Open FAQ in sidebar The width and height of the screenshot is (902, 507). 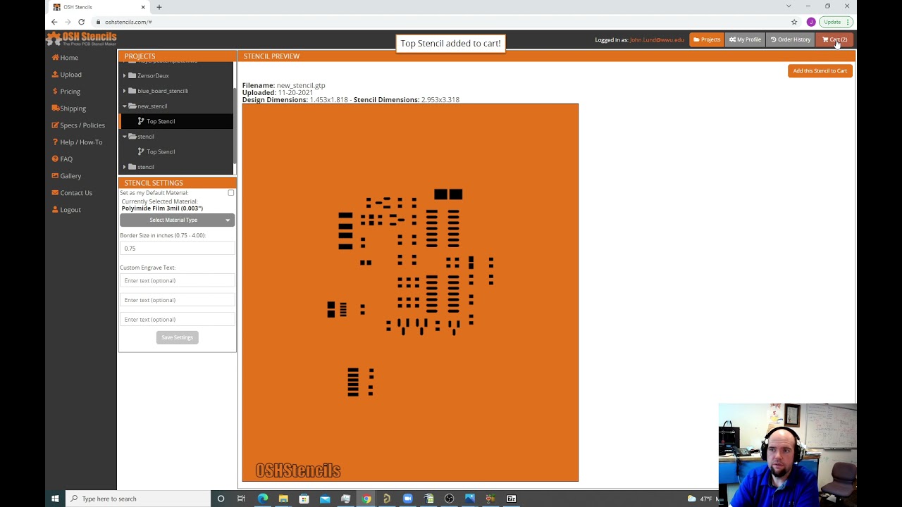pyautogui.click(x=62, y=159)
